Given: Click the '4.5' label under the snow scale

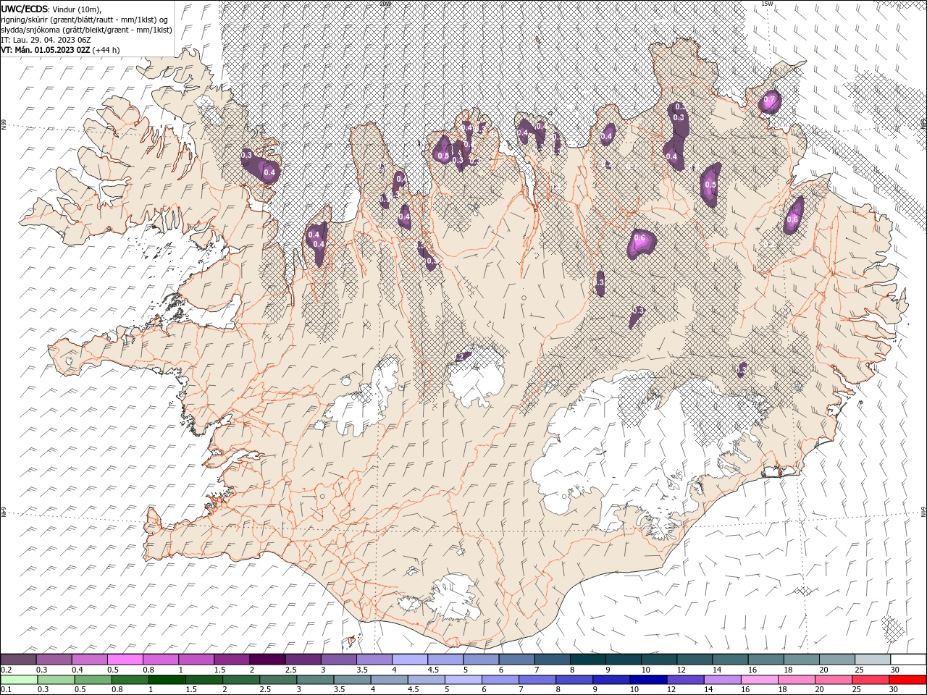Looking at the screenshot, I should click(434, 670).
